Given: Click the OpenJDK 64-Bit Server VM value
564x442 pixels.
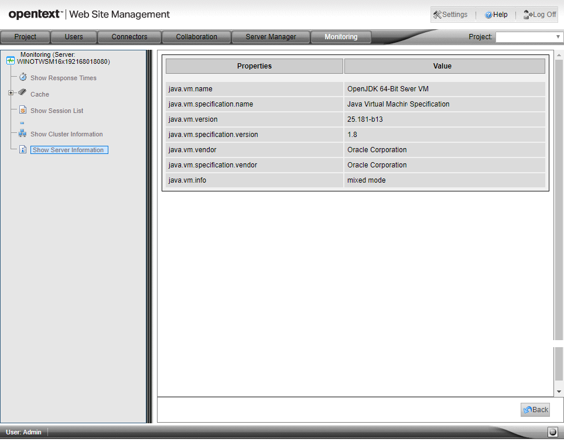Looking at the screenshot, I should (445, 89).
